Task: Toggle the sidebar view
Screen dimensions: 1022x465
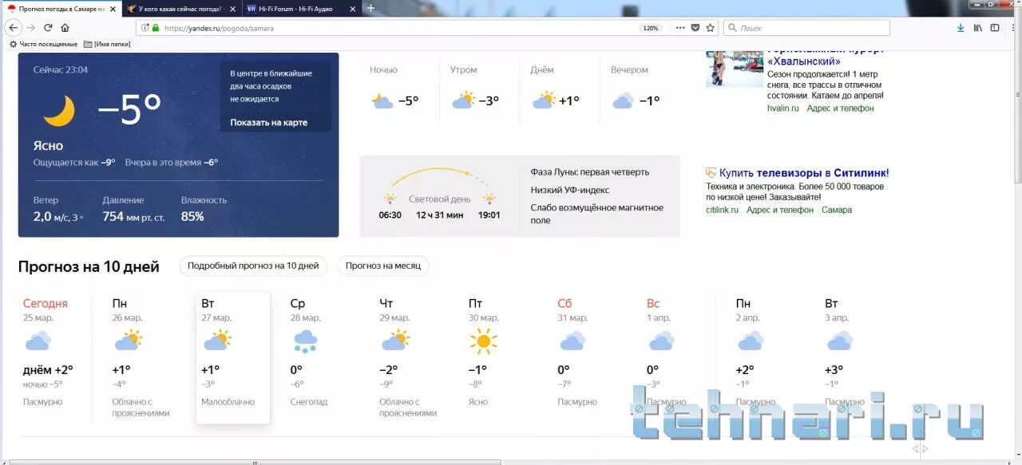Action: point(994,26)
